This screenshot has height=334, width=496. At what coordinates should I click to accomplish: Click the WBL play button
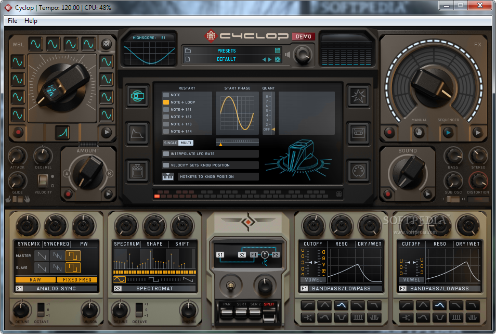(106, 132)
